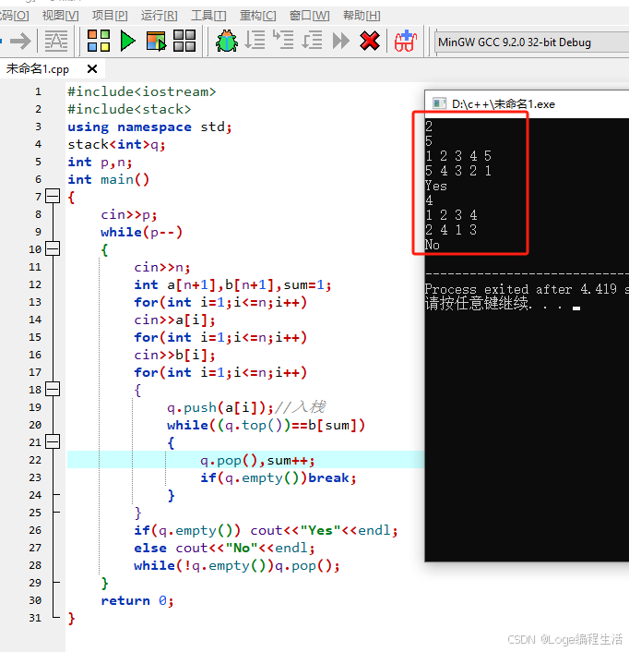This screenshot has height=652, width=629.
Task: Click the forward navigation arrow
Action: pos(20,41)
